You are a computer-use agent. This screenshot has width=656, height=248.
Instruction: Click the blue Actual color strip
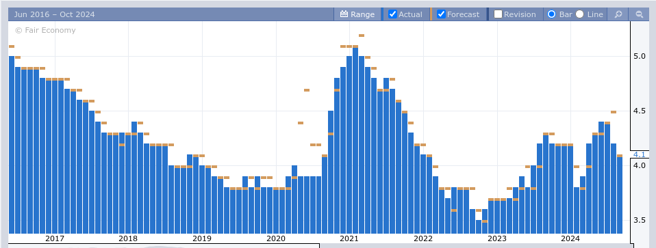(382, 14)
